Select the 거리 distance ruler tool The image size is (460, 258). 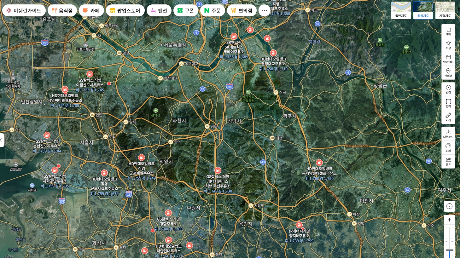(x=448, y=117)
